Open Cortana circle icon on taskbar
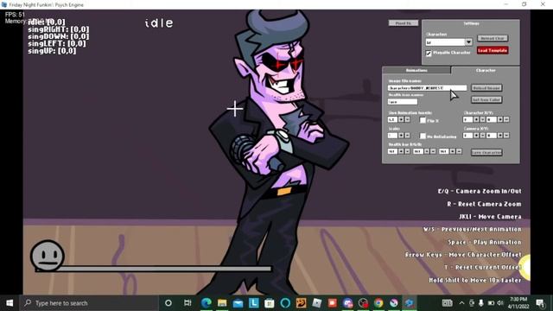 168,303
